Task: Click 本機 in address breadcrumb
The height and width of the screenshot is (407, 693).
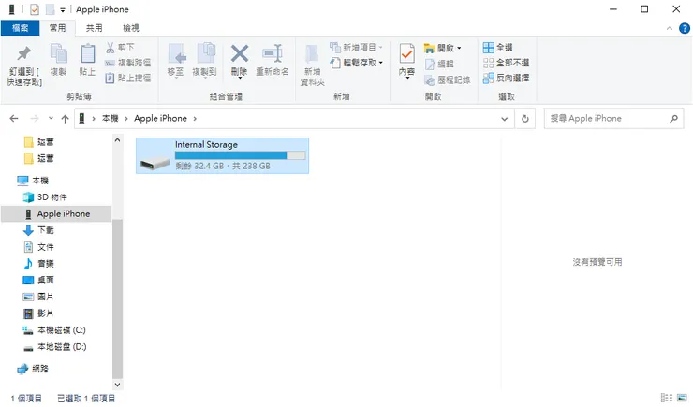Action: coord(111,118)
